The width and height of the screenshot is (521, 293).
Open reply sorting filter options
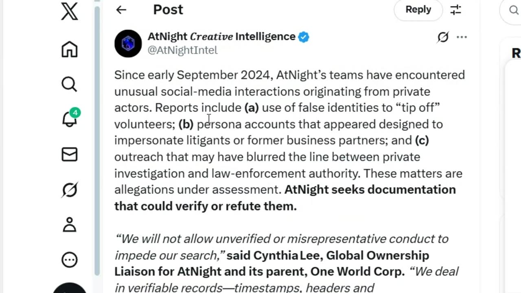[456, 10]
